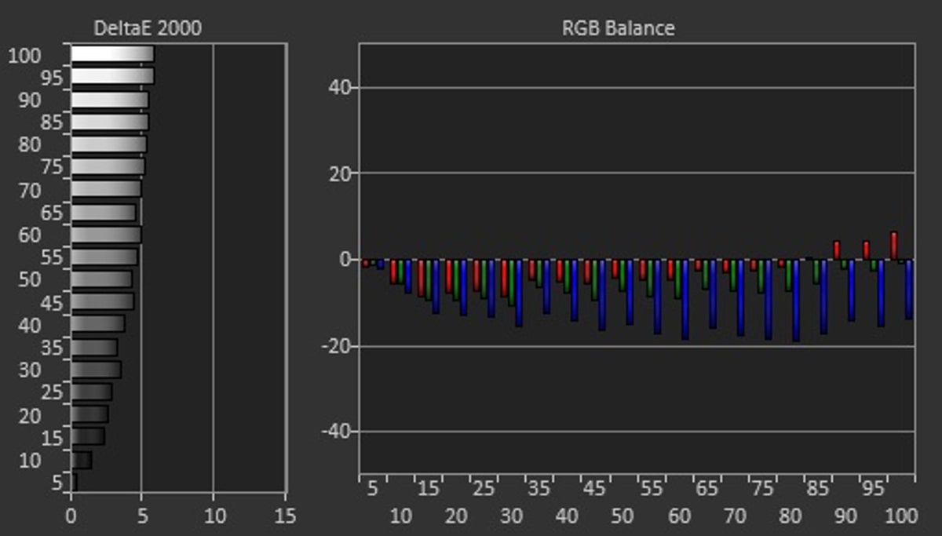The height and width of the screenshot is (536, 942).
Task: Pick the DeltaE bar for level 85
Action: point(110,122)
